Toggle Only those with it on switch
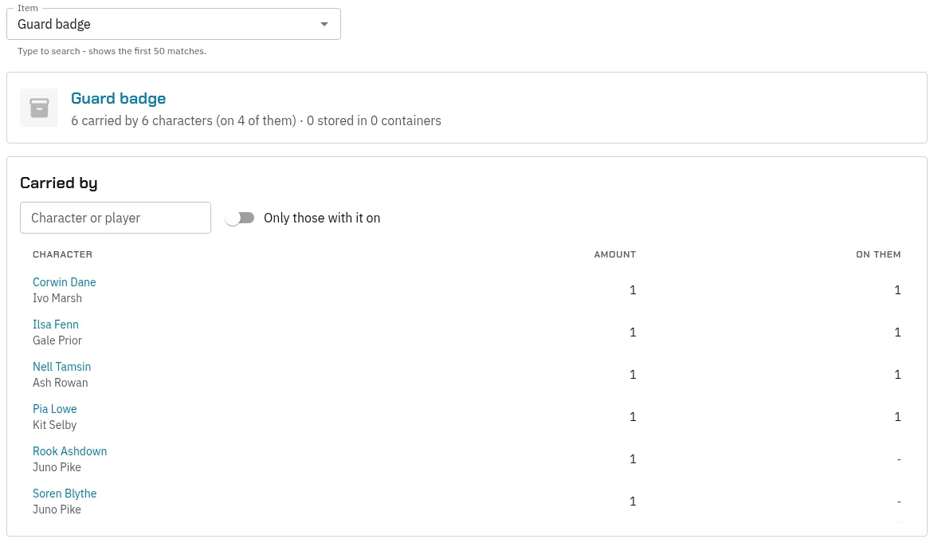This screenshot has height=539, width=934. coord(240,218)
